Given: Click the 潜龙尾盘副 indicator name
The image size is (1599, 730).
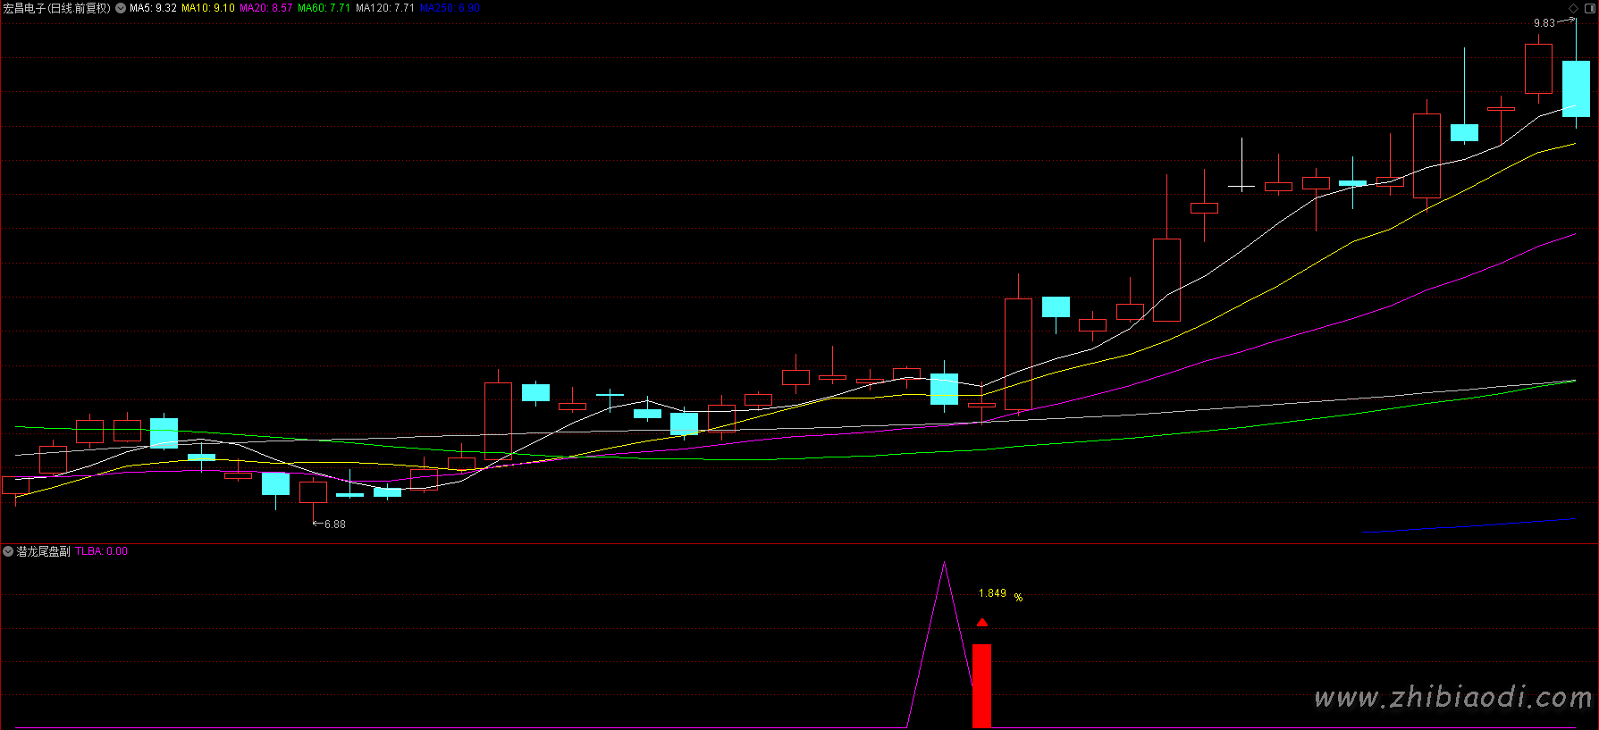Looking at the screenshot, I should pyautogui.click(x=43, y=551).
